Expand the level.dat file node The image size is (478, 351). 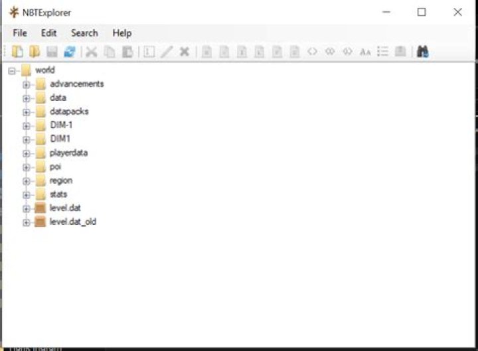coord(26,209)
